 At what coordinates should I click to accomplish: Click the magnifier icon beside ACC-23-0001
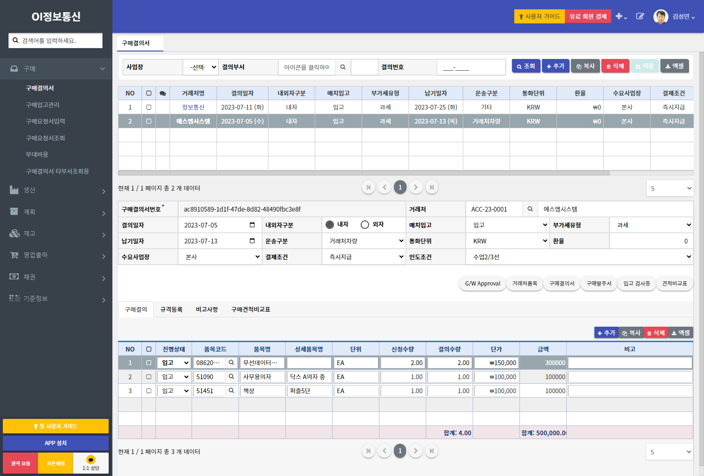coord(530,209)
